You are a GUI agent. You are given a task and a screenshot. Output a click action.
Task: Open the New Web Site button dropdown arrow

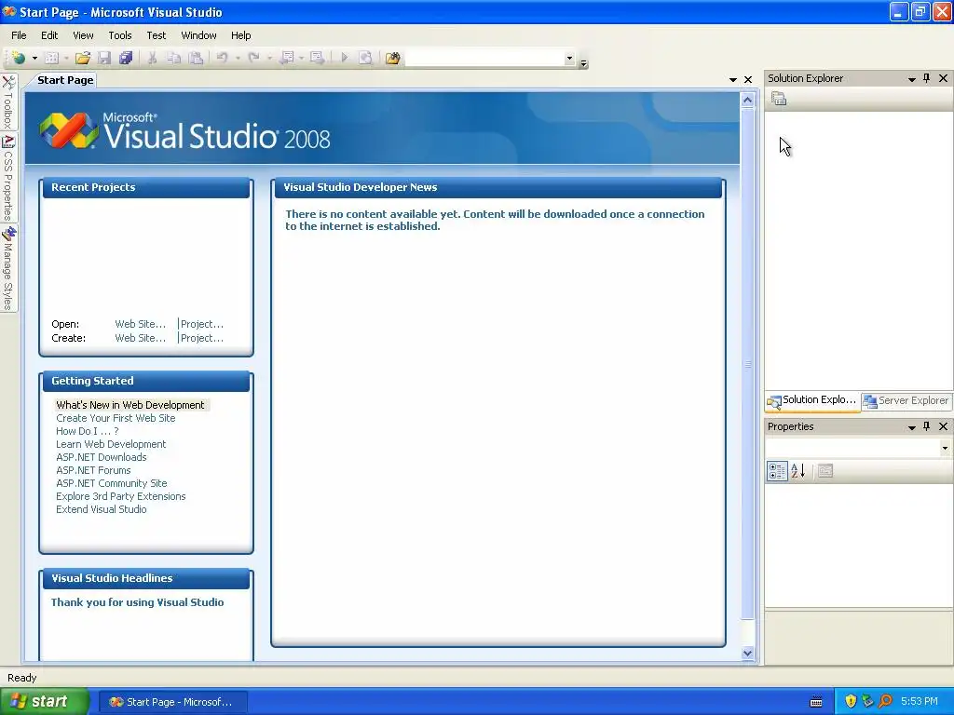[x=34, y=58]
